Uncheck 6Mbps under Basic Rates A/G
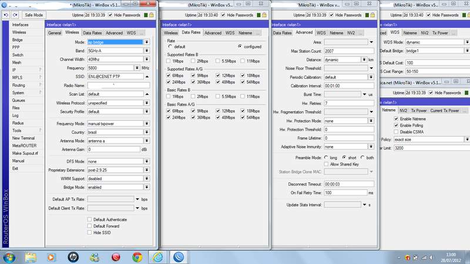This screenshot has height=264, width=470. pyautogui.click(x=168, y=111)
